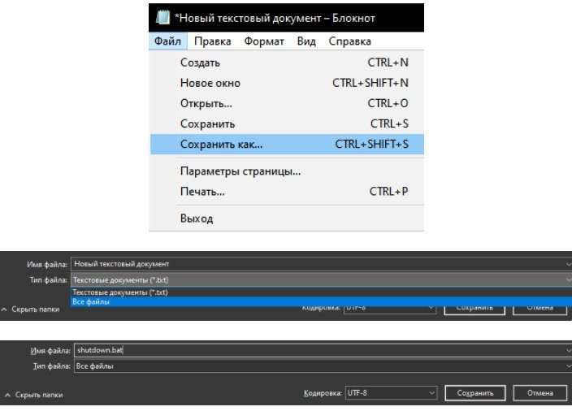Click filename field showing Новый текстовый документ

point(321,263)
